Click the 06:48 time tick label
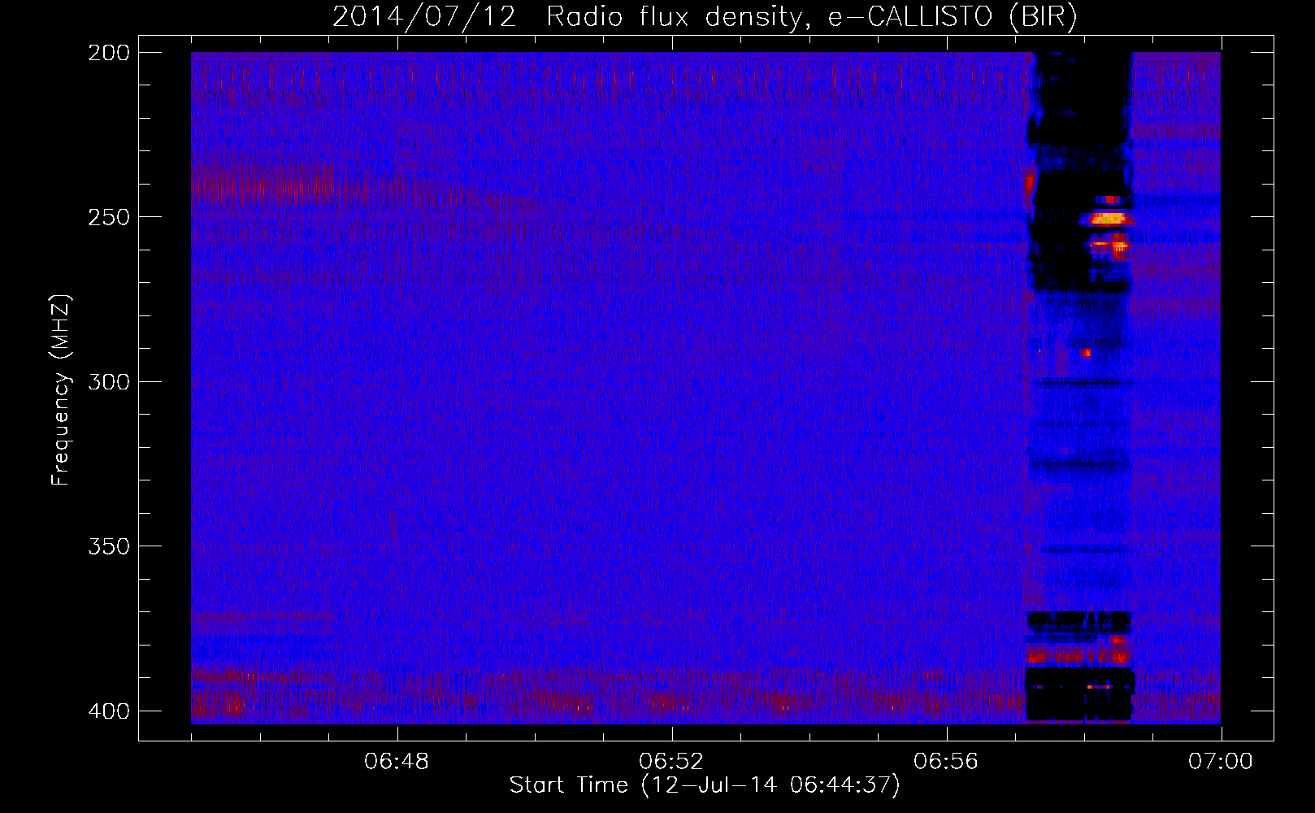The height and width of the screenshot is (813, 1315). point(397,762)
